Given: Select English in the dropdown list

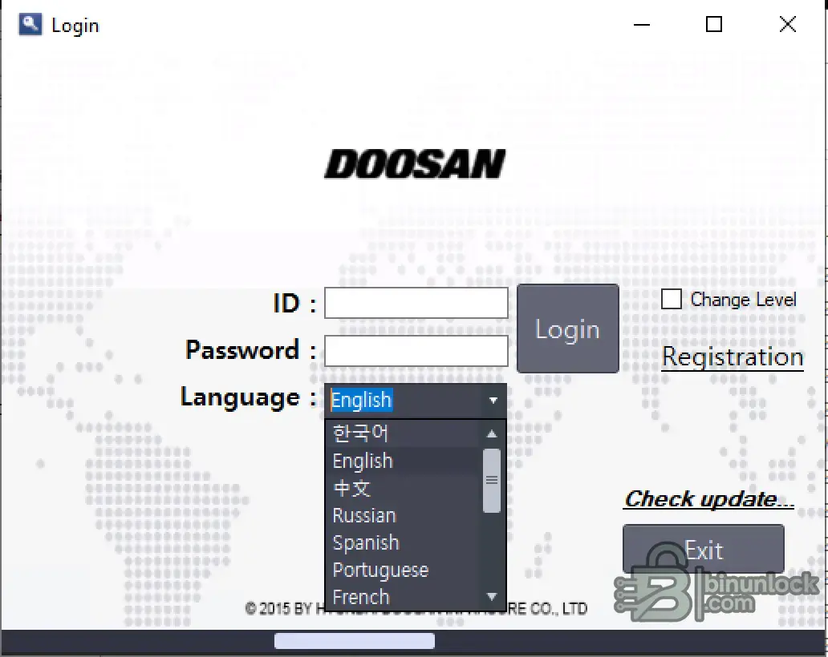Looking at the screenshot, I should [403, 461].
